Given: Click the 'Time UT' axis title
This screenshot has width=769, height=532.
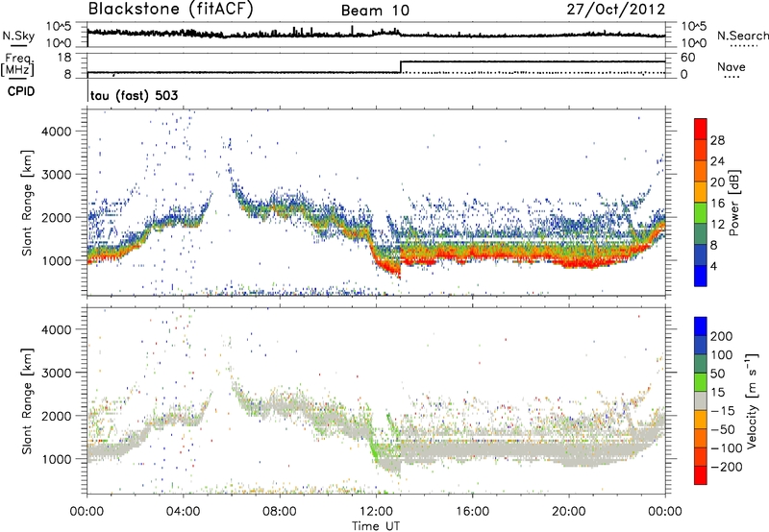Looking at the screenshot, I should pos(376,525).
